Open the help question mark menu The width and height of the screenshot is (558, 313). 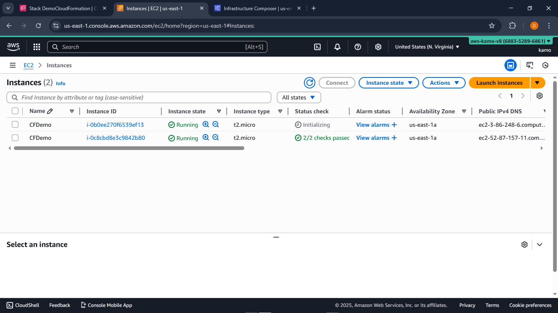click(x=358, y=47)
